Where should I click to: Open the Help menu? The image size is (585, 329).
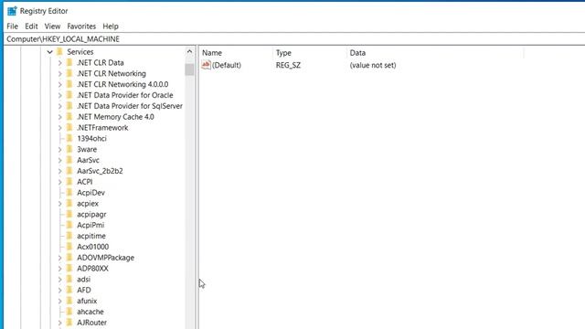[111, 27]
